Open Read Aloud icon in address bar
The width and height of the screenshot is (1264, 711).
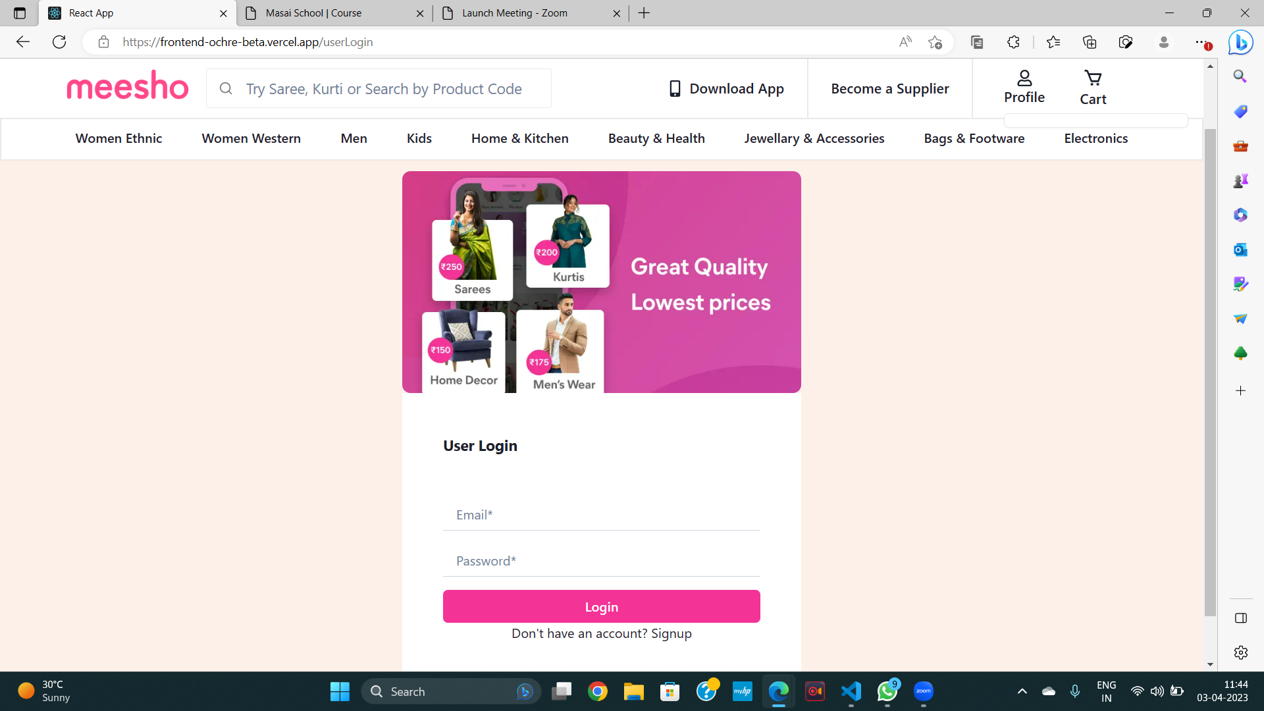coord(905,42)
